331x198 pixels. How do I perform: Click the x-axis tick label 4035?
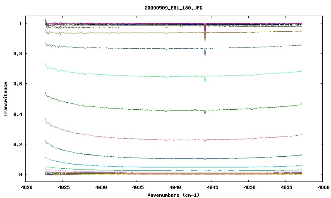138,187
